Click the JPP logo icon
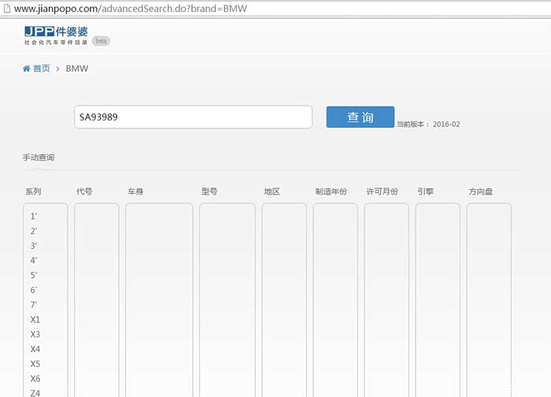This screenshot has width=551, height=397. click(40, 31)
